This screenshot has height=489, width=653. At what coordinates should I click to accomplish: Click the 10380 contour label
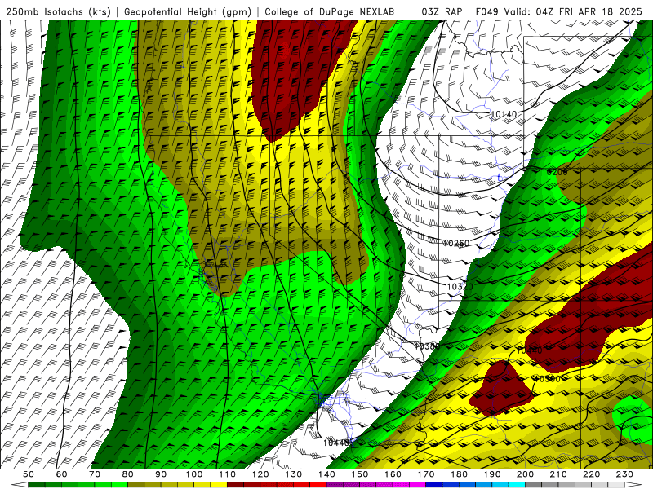(x=427, y=346)
